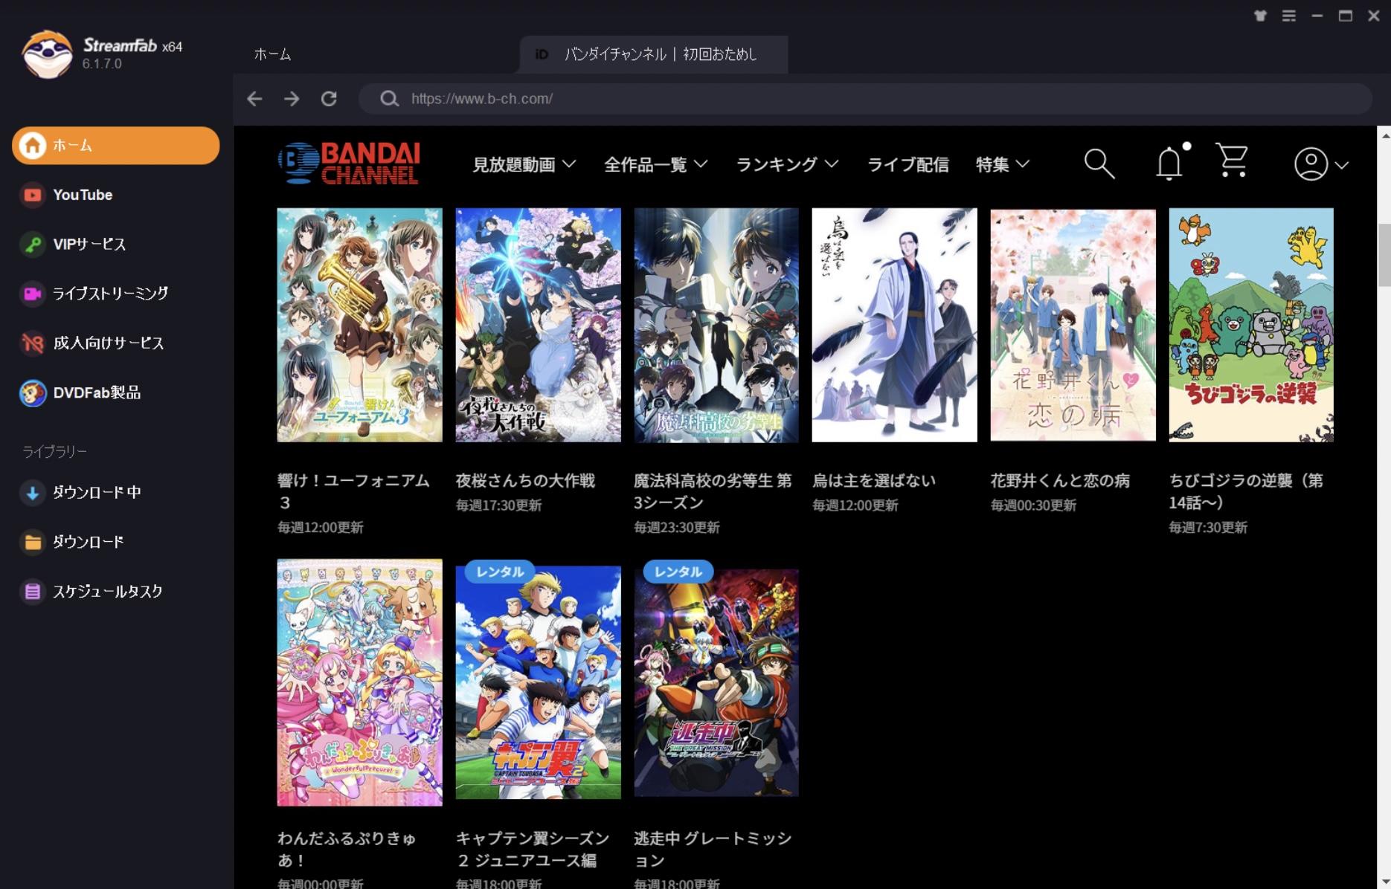Open the 花野井くんと恋の病 poster

[x=1073, y=325]
